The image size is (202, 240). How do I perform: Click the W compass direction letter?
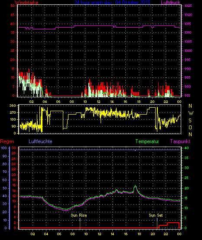coord(191,113)
